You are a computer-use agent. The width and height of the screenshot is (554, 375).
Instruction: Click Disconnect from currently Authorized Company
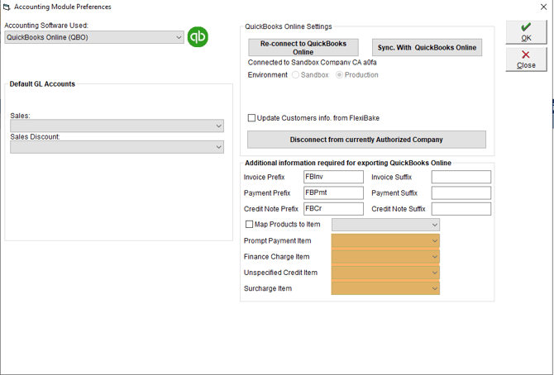coord(366,140)
